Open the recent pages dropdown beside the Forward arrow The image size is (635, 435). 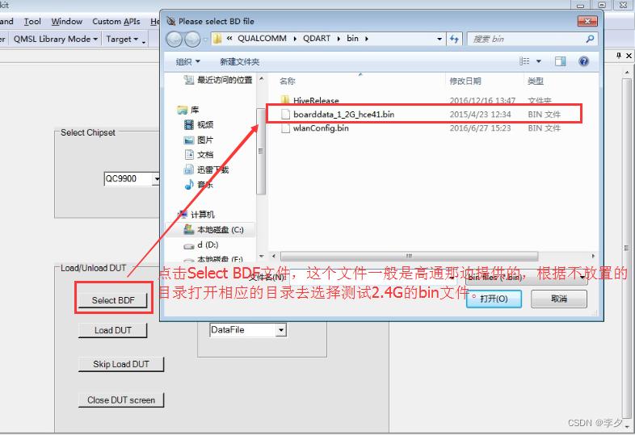[x=205, y=40]
